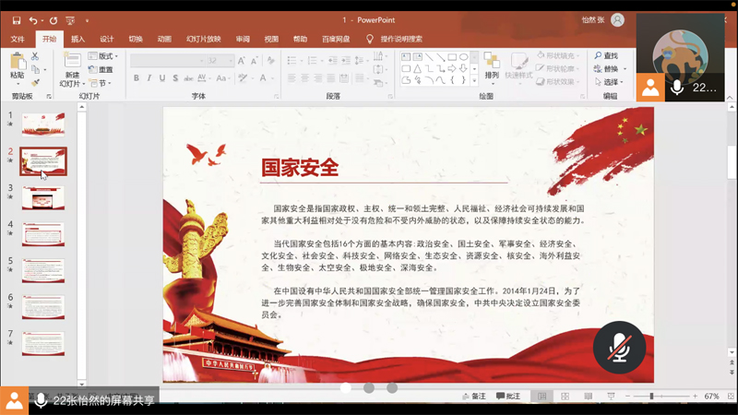Click the fit slide to window icon
738x415 pixels.
point(729,397)
